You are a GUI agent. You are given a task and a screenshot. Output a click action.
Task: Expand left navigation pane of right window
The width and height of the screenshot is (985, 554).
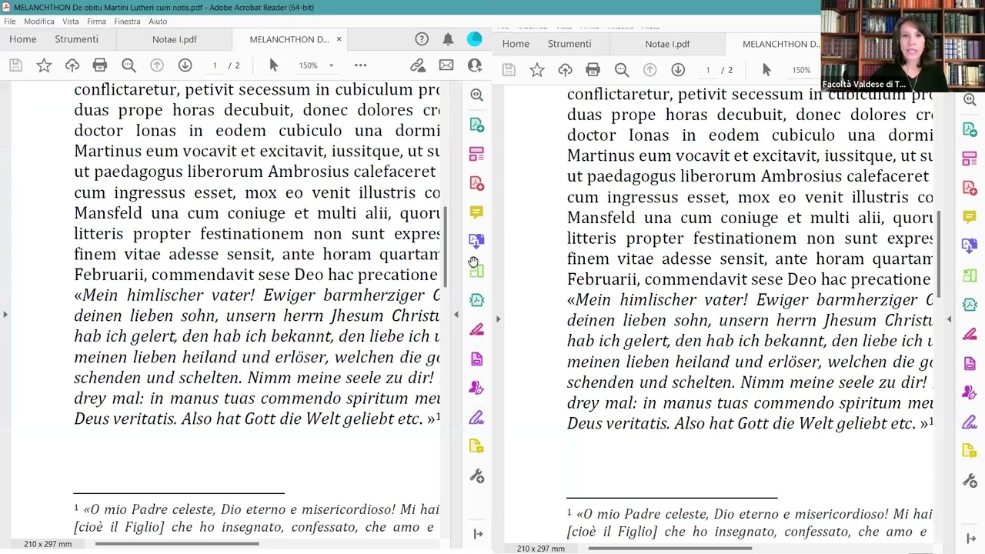[x=498, y=319]
